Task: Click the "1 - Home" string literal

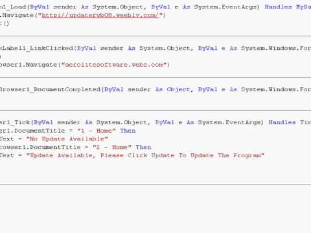Action: pyautogui.click(x=97, y=131)
